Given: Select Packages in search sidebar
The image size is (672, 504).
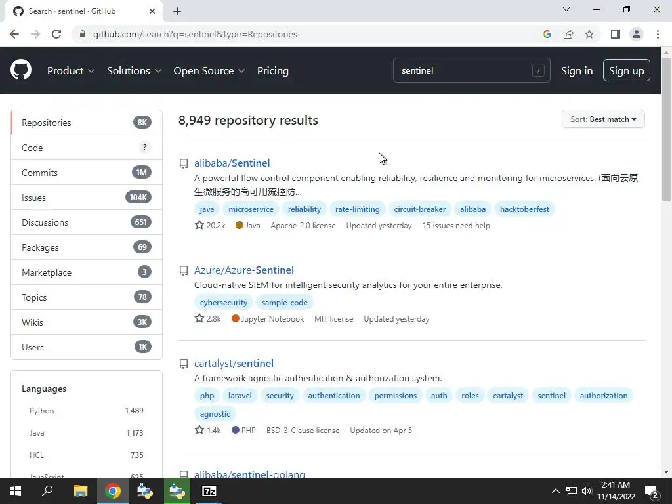Looking at the screenshot, I should tap(87, 247).
